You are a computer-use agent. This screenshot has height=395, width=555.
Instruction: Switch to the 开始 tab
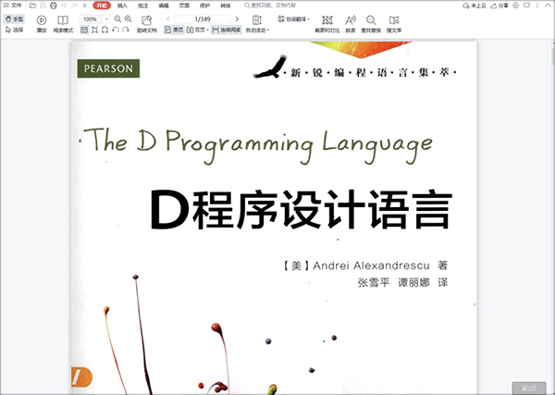coord(102,6)
